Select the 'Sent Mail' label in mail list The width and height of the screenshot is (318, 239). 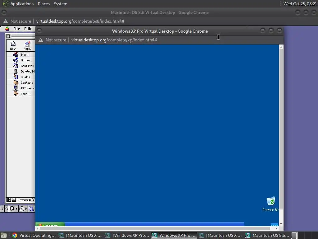pyautogui.click(x=27, y=66)
